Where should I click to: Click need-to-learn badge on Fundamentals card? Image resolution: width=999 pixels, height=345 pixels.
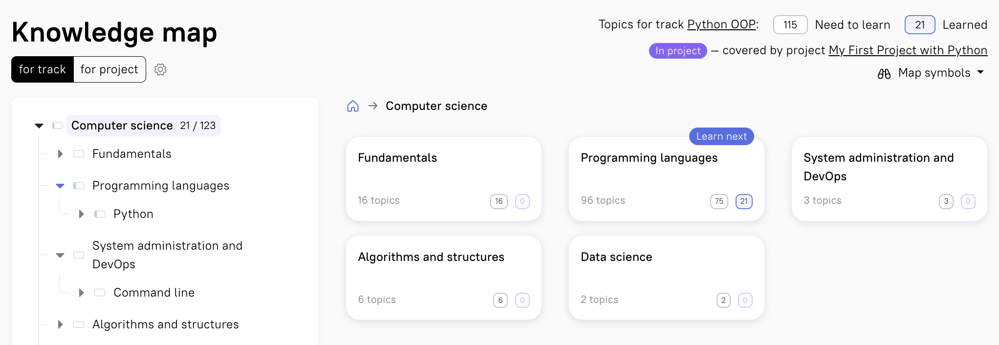pos(499,201)
